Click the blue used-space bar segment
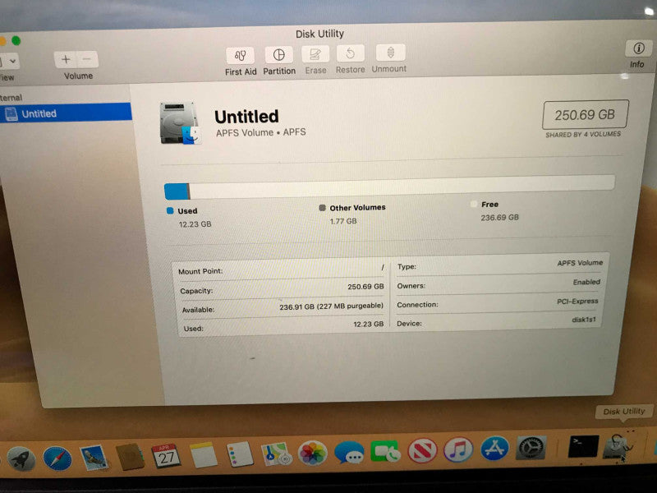The image size is (657, 493). click(176, 191)
